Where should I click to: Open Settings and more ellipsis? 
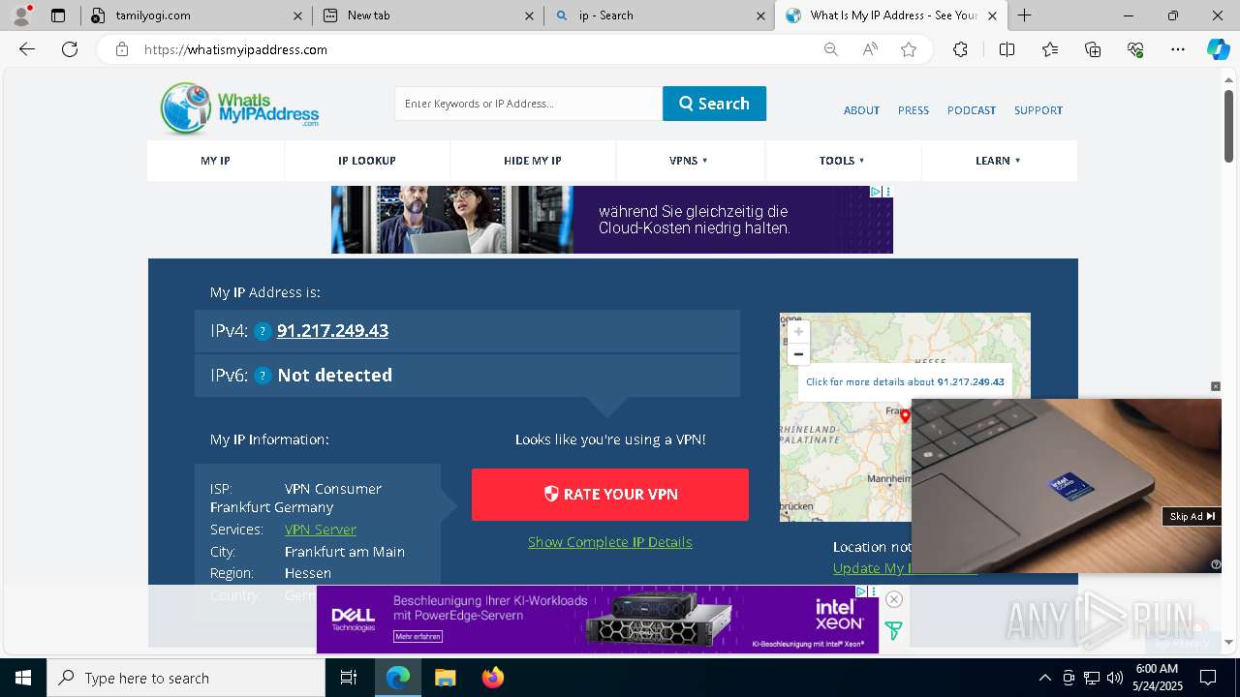1178,49
